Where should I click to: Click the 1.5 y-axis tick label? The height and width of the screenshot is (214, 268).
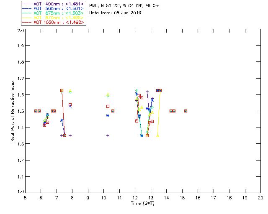click(x=21, y=111)
